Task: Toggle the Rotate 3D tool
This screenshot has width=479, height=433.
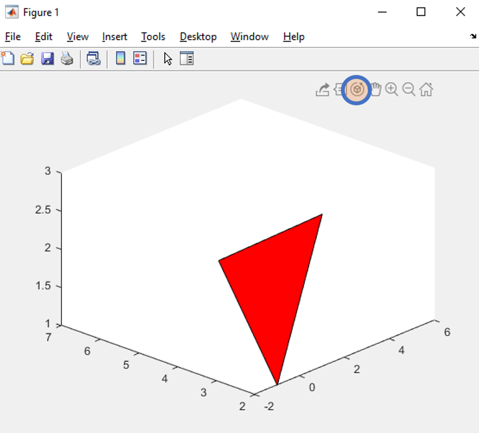Action: [356, 90]
